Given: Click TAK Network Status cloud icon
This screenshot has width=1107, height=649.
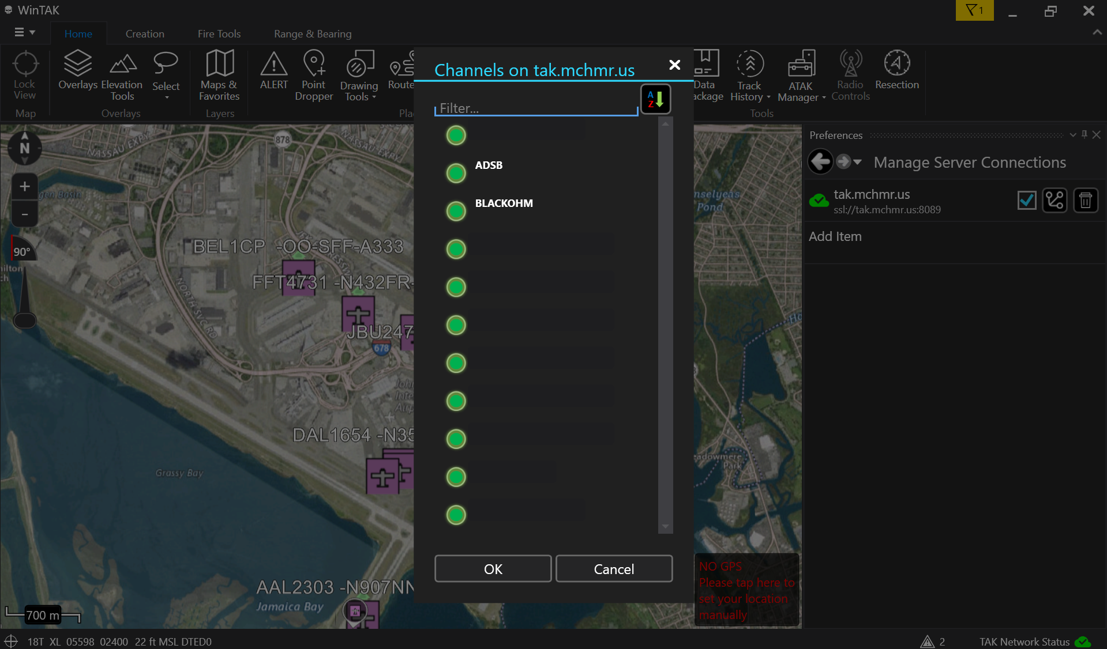Looking at the screenshot, I should (x=1083, y=642).
